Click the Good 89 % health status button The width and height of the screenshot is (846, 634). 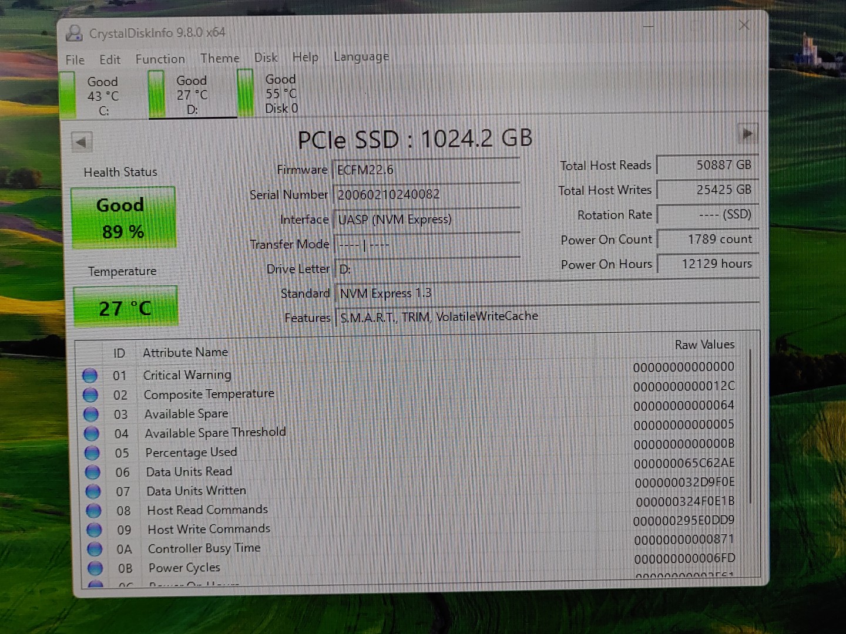pos(123,218)
